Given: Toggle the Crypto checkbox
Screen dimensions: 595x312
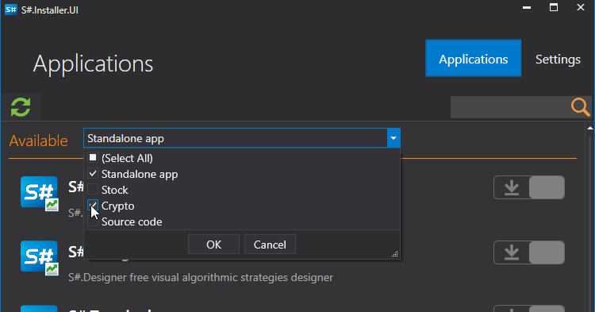Looking at the screenshot, I should (93, 206).
